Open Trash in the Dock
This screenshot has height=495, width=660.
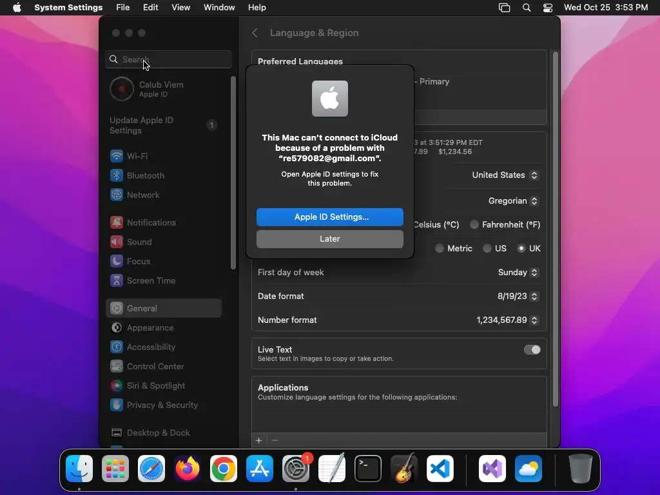[x=581, y=469]
